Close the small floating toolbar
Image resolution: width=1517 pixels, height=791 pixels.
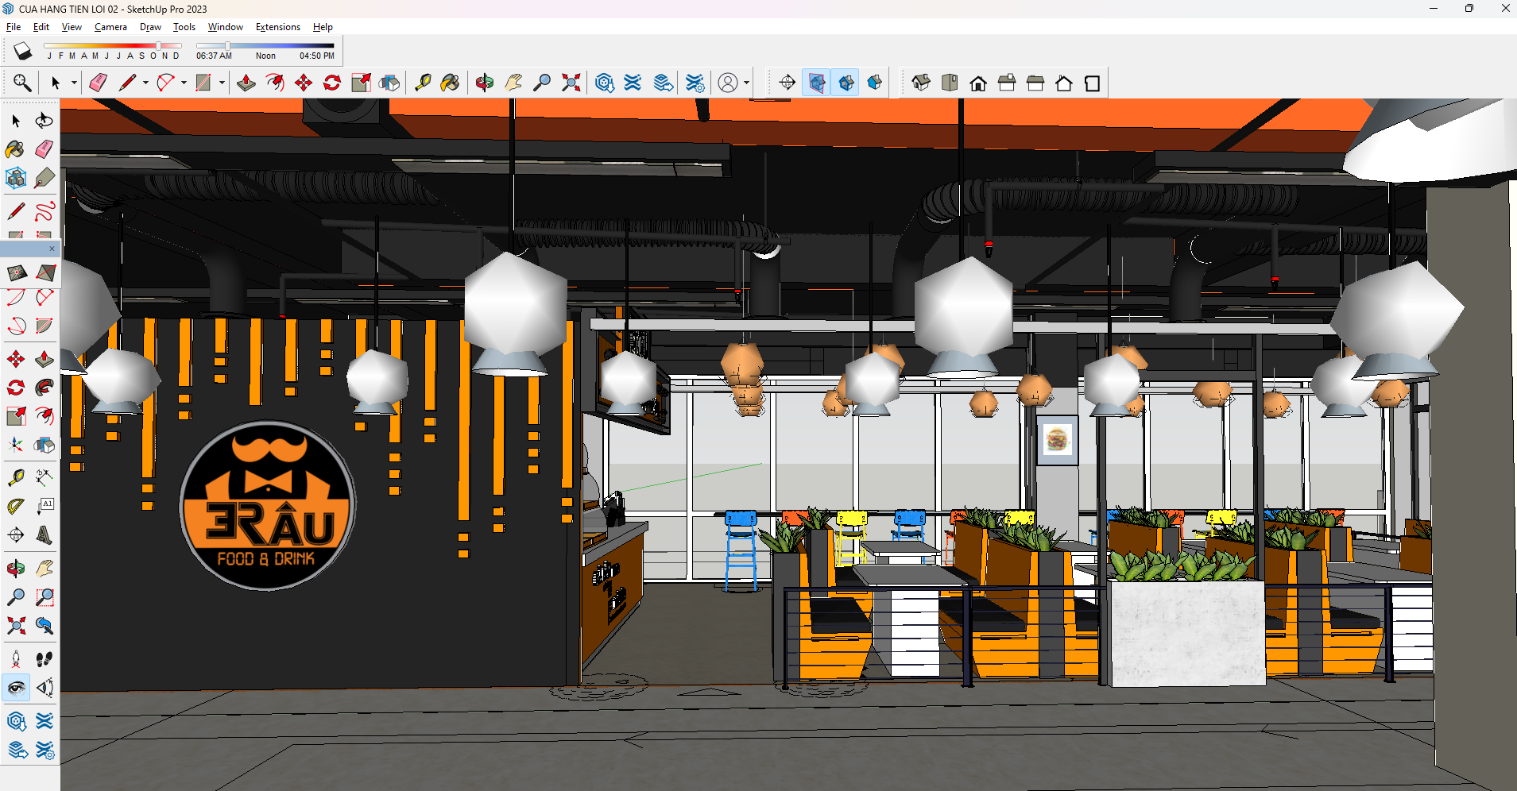(52, 249)
